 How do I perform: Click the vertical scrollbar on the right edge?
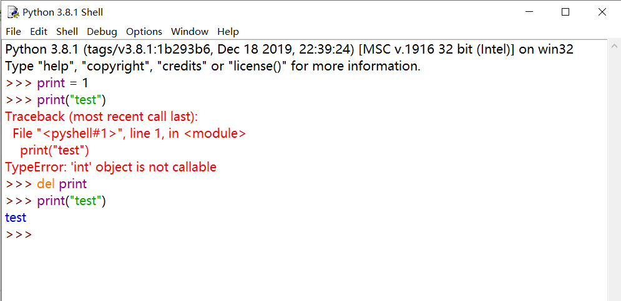(x=614, y=168)
